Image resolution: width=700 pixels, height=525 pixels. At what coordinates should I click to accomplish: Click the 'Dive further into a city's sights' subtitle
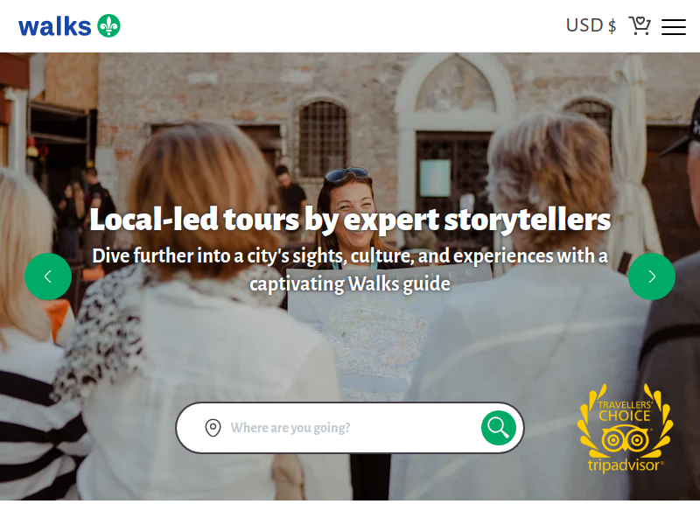pos(351,269)
